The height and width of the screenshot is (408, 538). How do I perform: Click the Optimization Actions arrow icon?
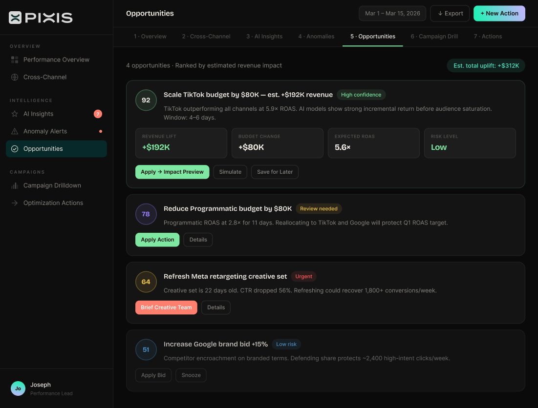[x=15, y=203]
